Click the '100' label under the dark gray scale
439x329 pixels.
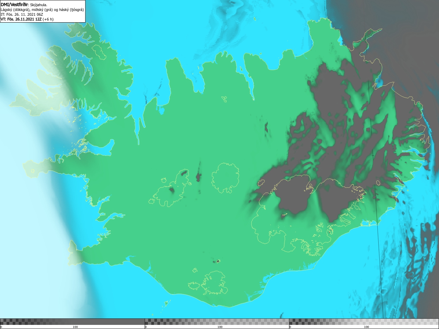[x=75, y=327]
